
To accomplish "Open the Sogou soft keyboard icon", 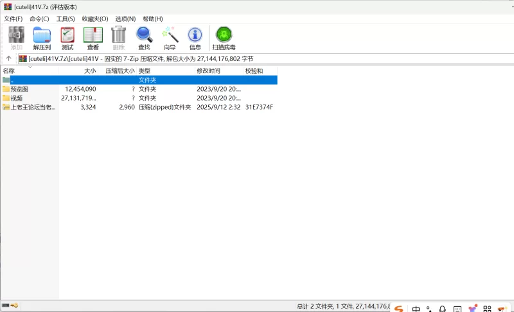I will click(457, 309).
